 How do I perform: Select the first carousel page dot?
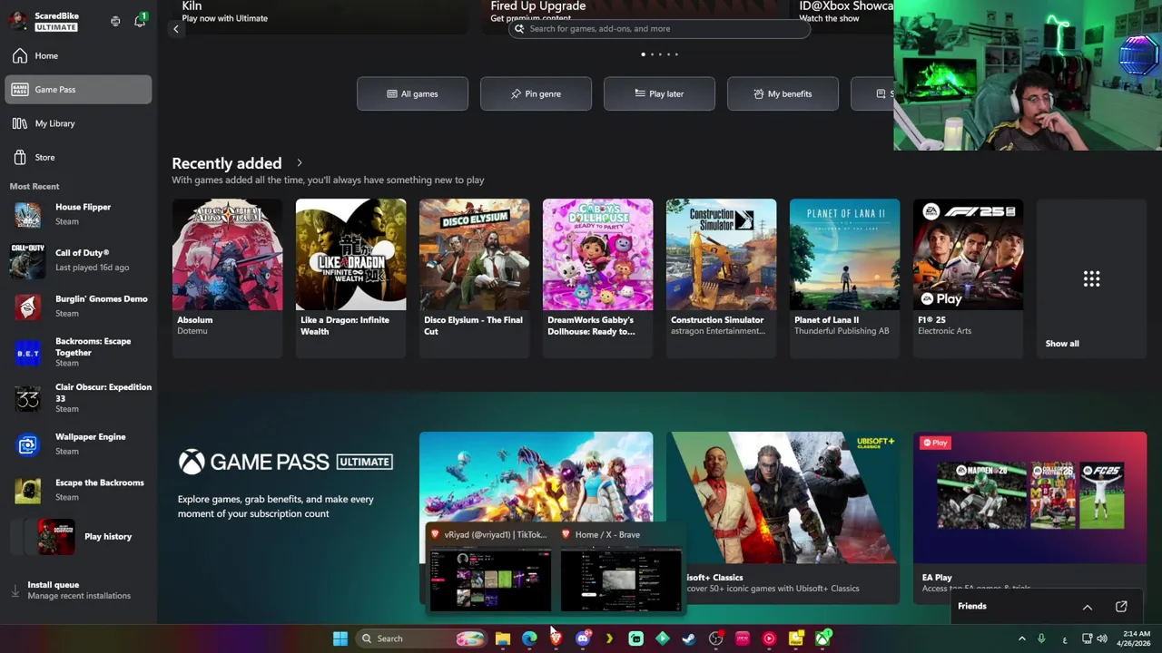(x=644, y=54)
